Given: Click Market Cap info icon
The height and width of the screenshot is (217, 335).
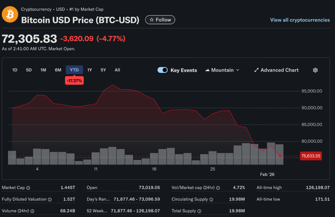Looking at the screenshot, I should coord(28,188).
